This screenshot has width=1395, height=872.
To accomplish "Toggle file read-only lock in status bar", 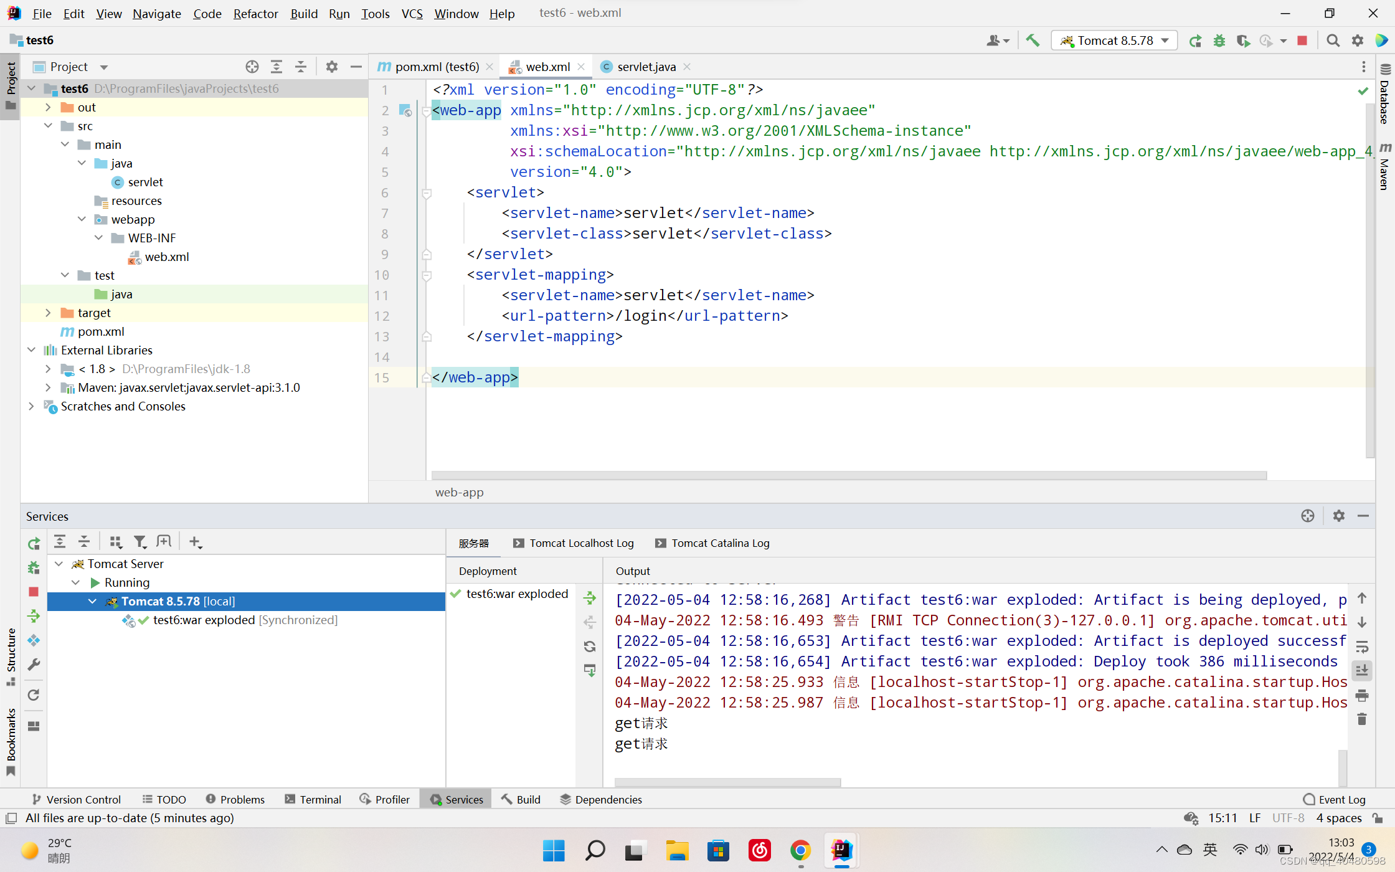I will click(1378, 818).
